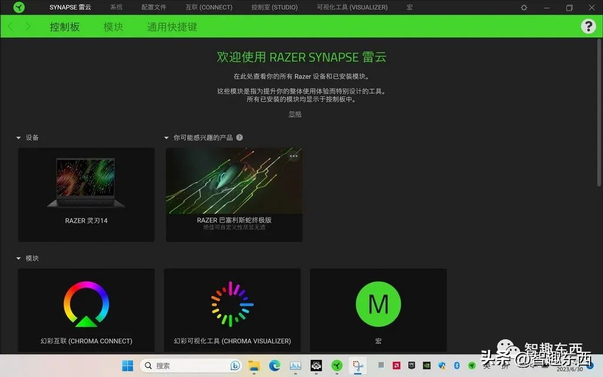Switch to the 互联 (CONNECT) tab

(x=208, y=8)
